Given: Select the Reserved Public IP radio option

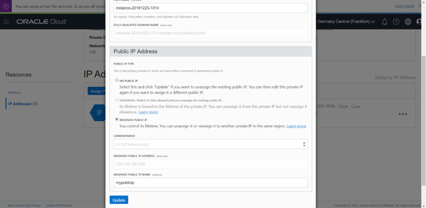Looking at the screenshot, I should 116,119.
